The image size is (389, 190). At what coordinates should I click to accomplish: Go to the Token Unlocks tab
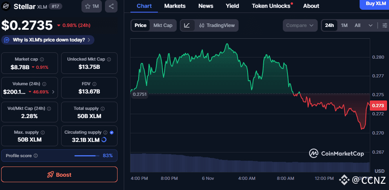[271, 6]
